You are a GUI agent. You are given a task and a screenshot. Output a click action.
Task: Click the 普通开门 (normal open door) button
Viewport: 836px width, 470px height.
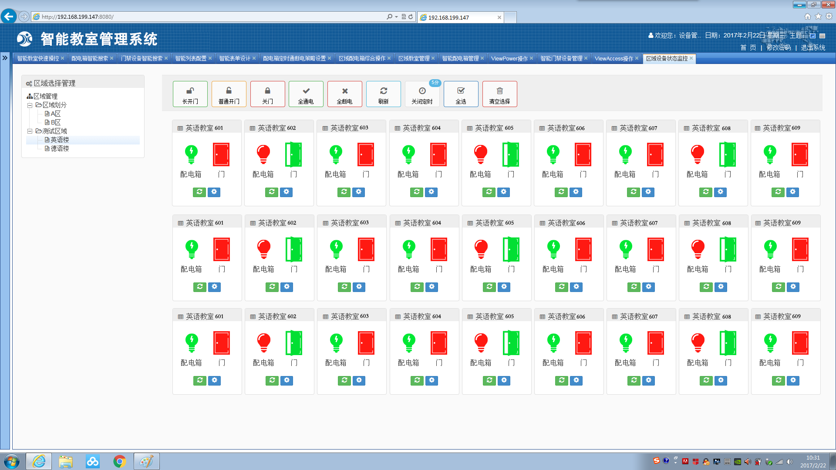coord(229,94)
